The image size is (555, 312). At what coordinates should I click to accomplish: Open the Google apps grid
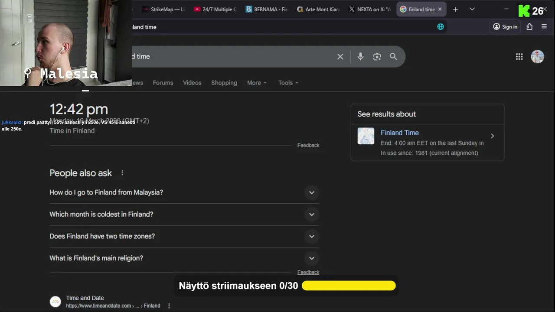519,56
